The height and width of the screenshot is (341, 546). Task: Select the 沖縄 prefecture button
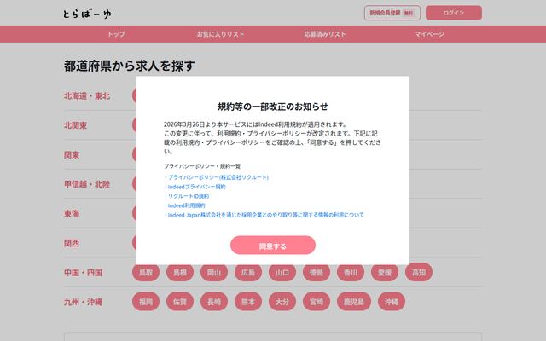[x=392, y=302]
